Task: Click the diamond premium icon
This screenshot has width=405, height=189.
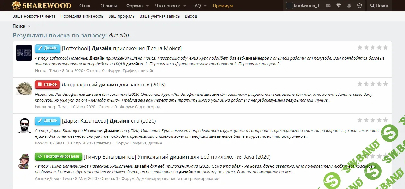Action: [x=339, y=6]
